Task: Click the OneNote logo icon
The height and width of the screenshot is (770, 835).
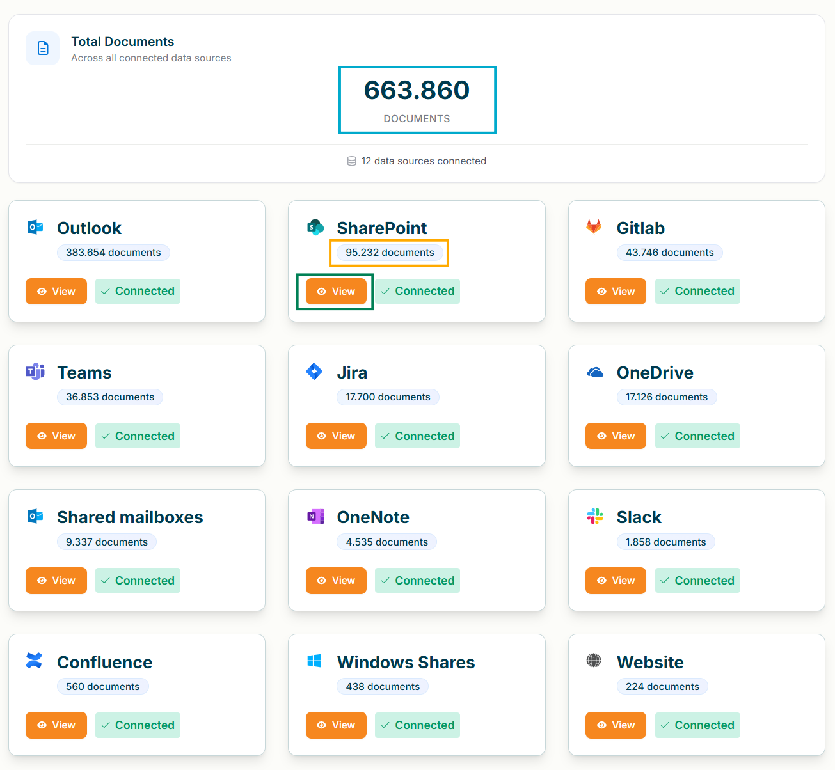Action: tap(315, 516)
